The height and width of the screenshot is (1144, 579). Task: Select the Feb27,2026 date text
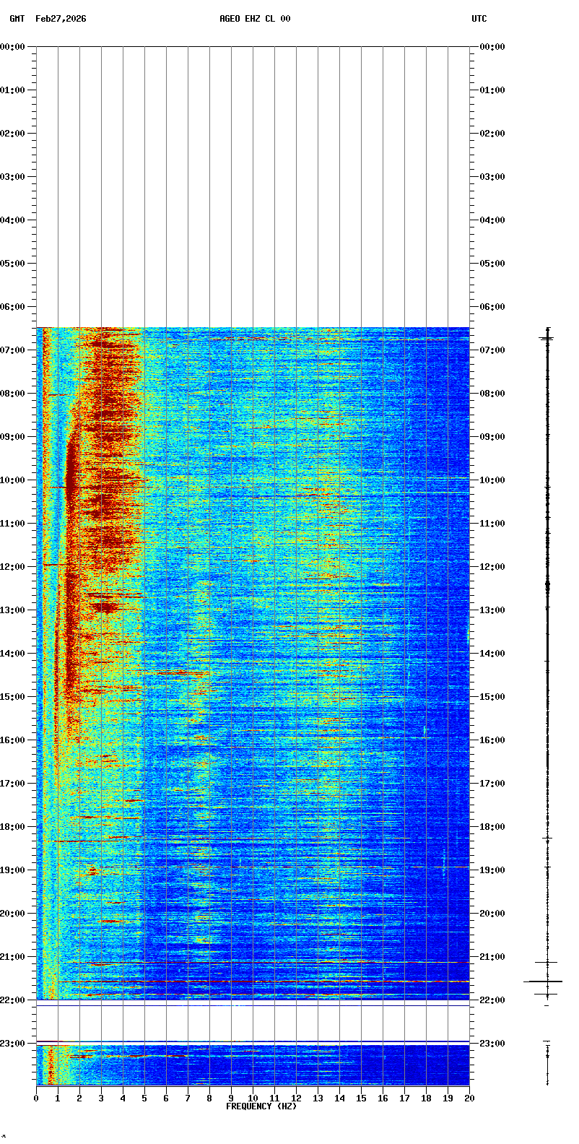[x=61, y=19]
